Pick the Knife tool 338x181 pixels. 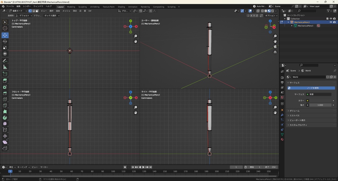tap(5, 106)
